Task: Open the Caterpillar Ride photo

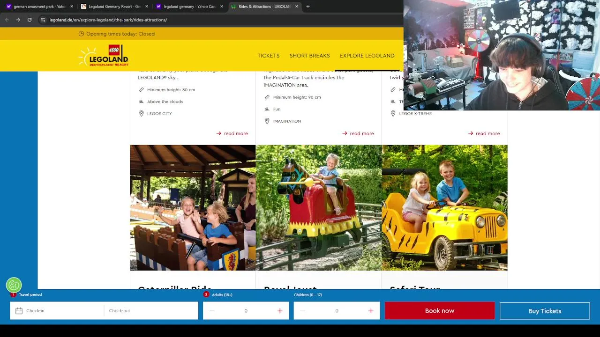Action: pyautogui.click(x=193, y=208)
